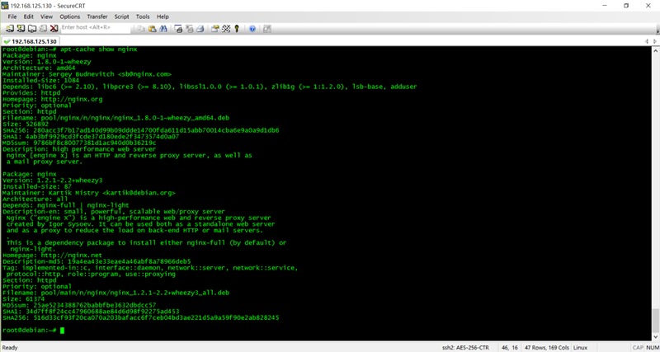The image size is (660, 352).
Task: Click the Public Key Assistant key icon
Action: coord(237,29)
